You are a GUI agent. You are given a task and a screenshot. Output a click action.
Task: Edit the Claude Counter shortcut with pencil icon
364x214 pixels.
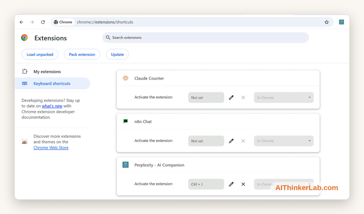click(231, 97)
